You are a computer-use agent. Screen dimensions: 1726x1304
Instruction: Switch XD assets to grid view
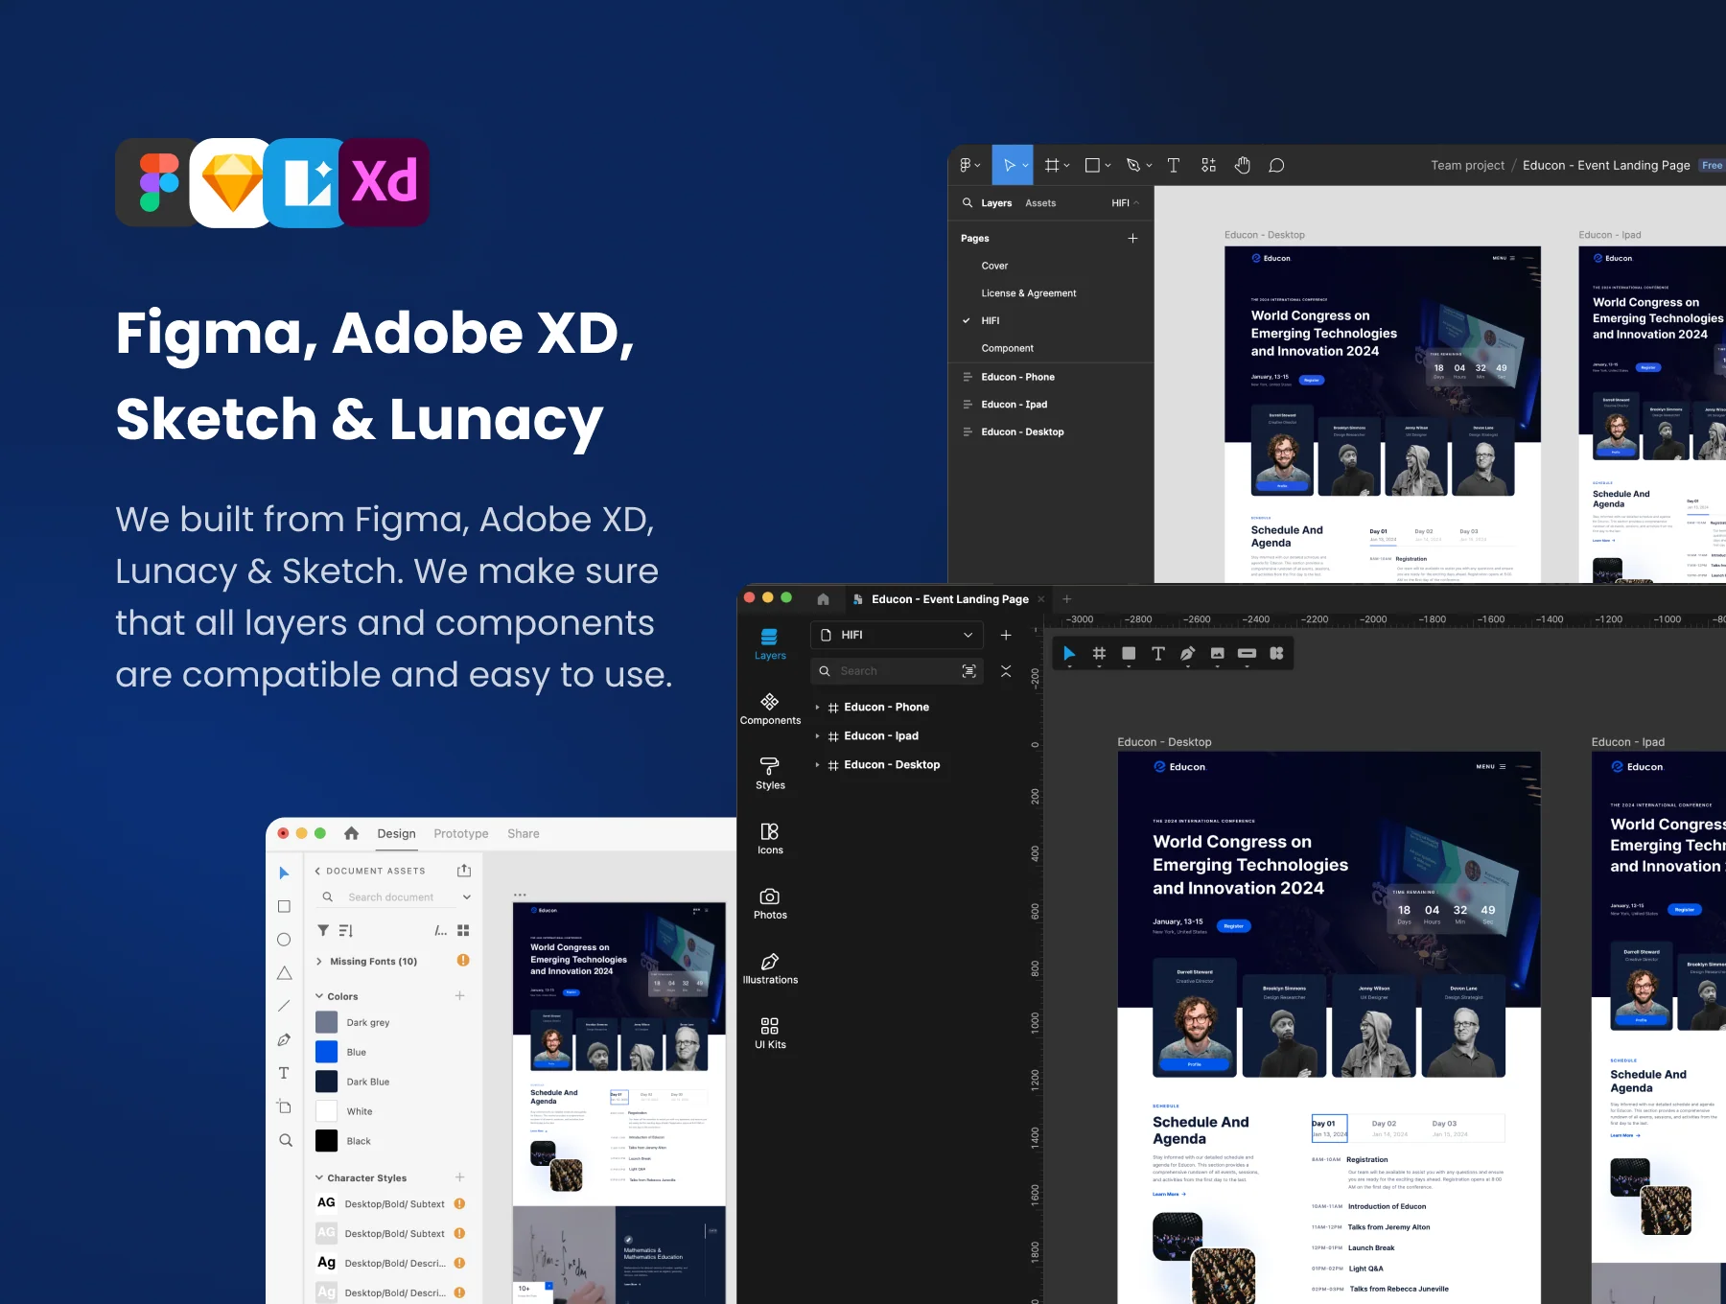point(463,930)
